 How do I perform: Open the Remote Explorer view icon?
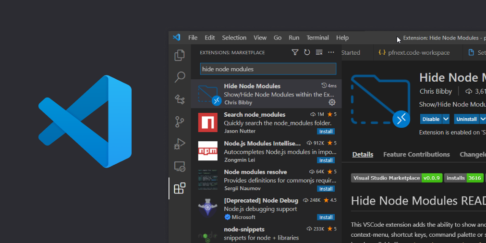point(180,167)
